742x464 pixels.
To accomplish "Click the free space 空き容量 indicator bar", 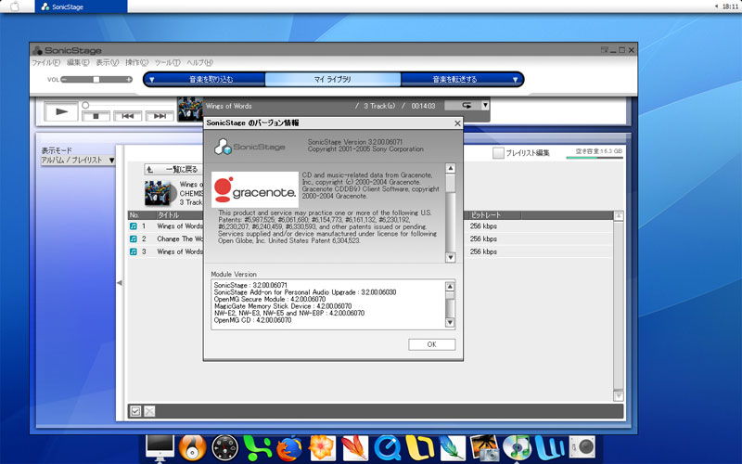I will pos(595,158).
